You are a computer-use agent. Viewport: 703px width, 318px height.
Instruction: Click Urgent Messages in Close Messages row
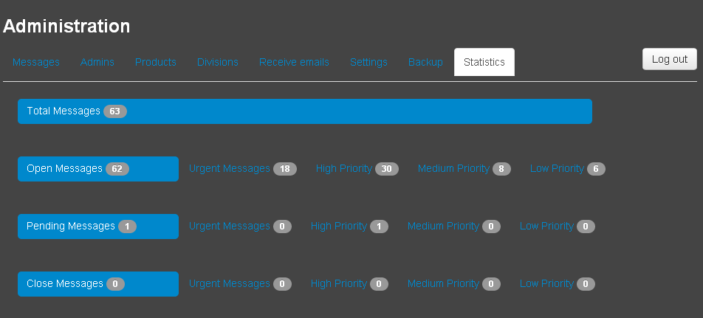point(230,284)
